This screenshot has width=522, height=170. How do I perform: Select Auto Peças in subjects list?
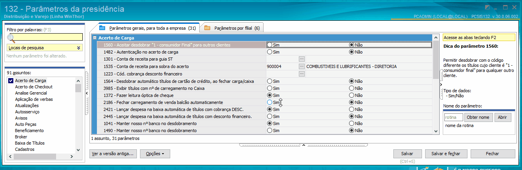(25, 124)
